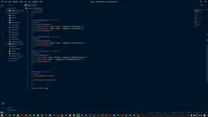208x117 pixels.
Task: Open the Run and Debug view
Action: [x=3, y=23]
